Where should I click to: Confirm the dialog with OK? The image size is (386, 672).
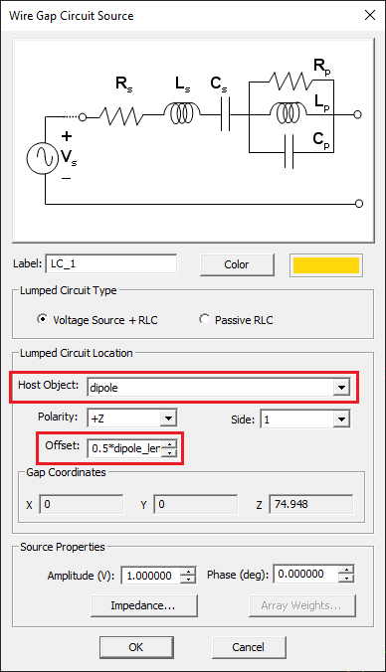(136, 647)
